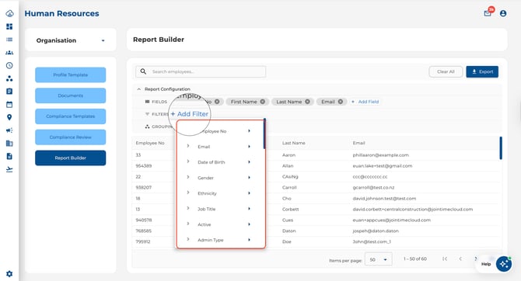The width and height of the screenshot is (521, 281).
Task: Sort by Email column header
Action: (358, 143)
